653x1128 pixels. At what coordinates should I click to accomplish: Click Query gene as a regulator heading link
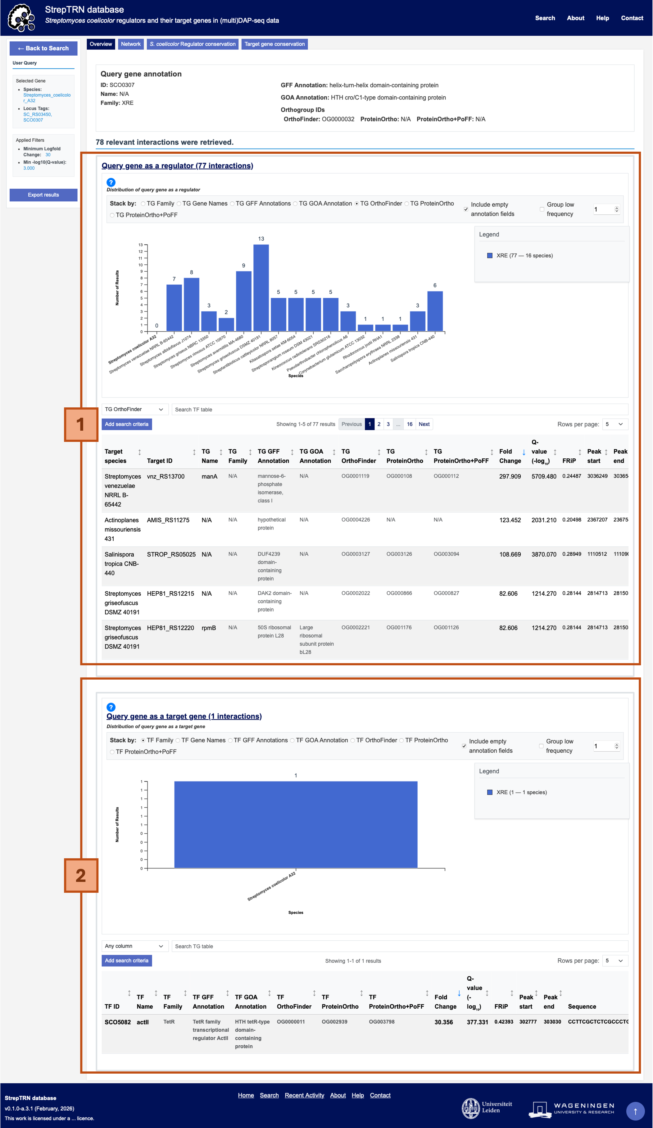177,166
